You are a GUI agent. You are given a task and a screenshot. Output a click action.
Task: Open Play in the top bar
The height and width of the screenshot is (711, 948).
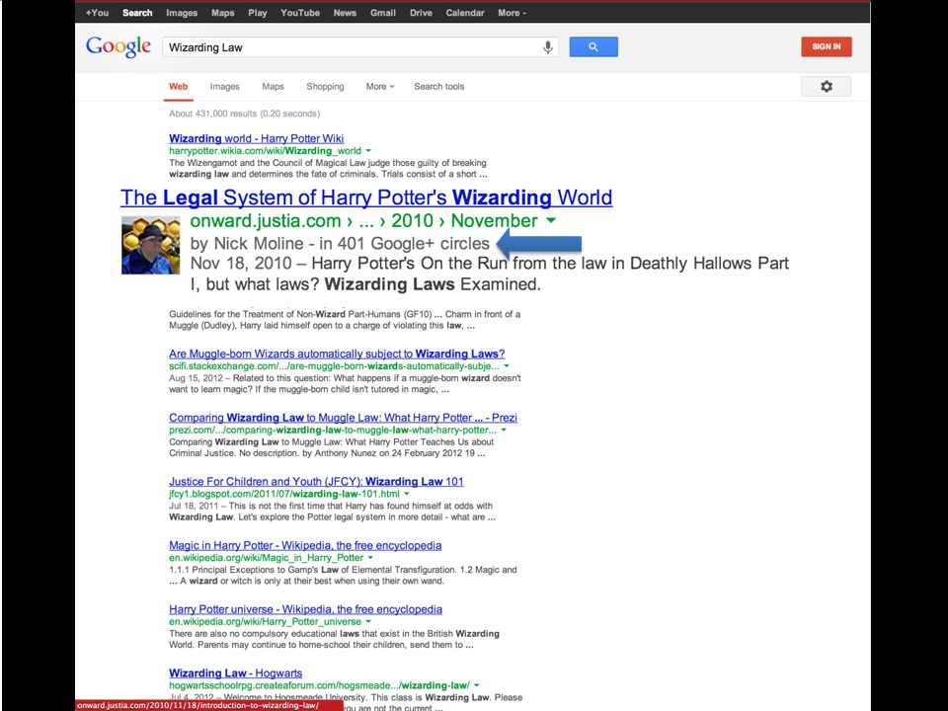coord(258,13)
